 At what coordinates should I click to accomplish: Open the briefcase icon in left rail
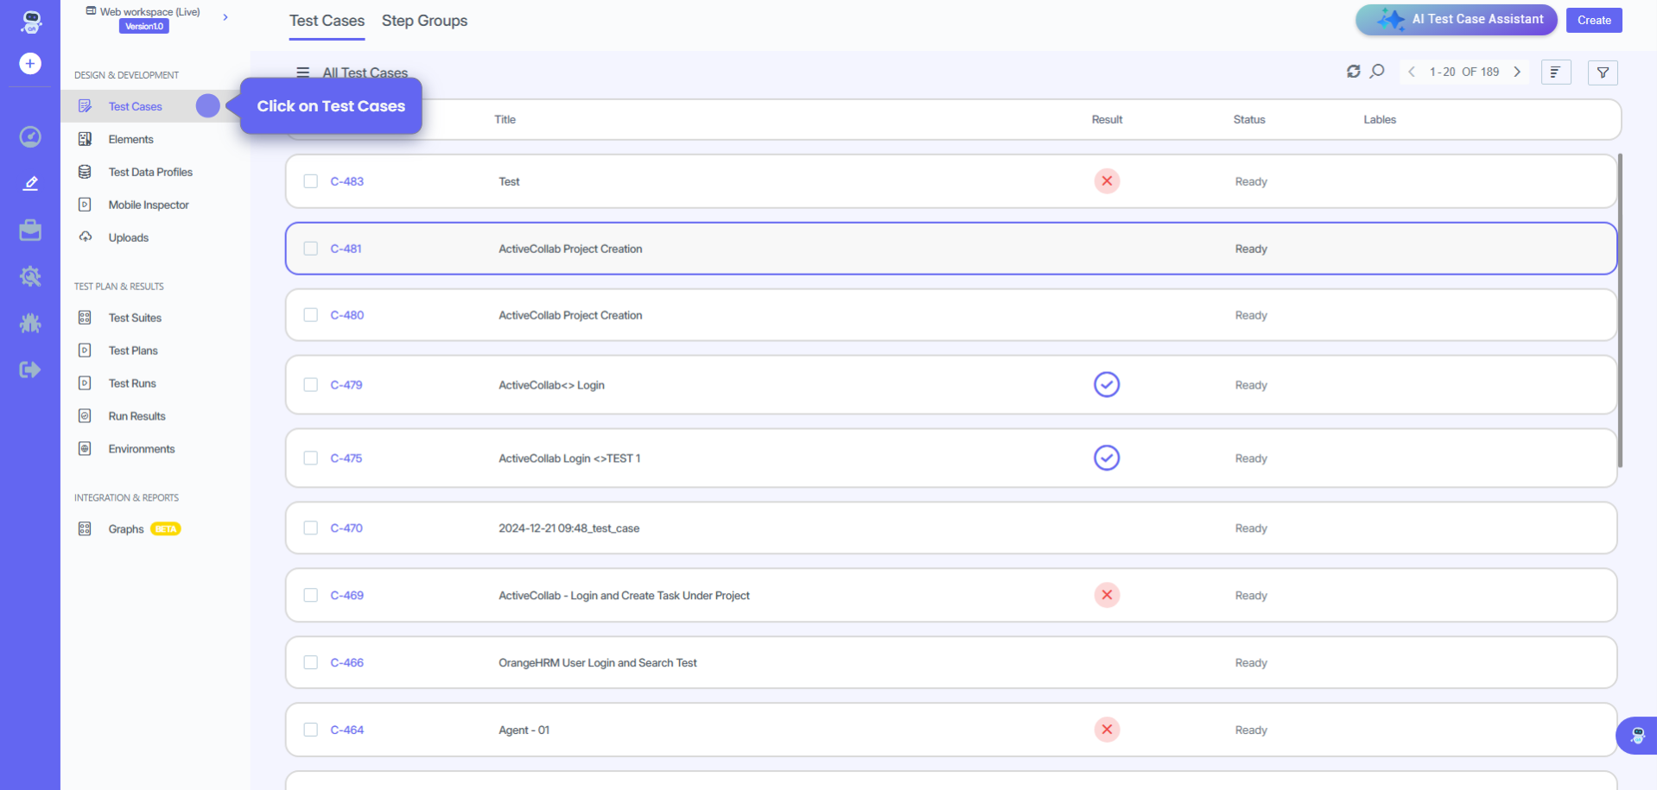tap(30, 230)
